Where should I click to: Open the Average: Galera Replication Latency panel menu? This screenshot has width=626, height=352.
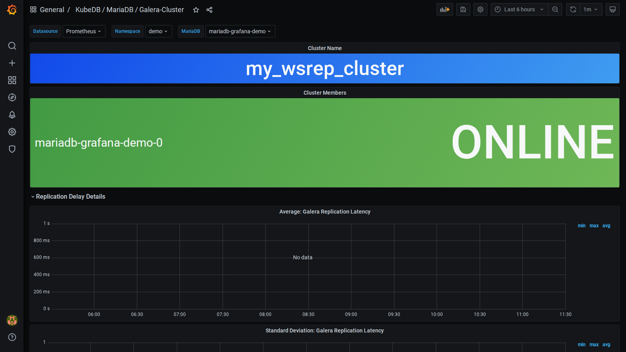point(325,212)
